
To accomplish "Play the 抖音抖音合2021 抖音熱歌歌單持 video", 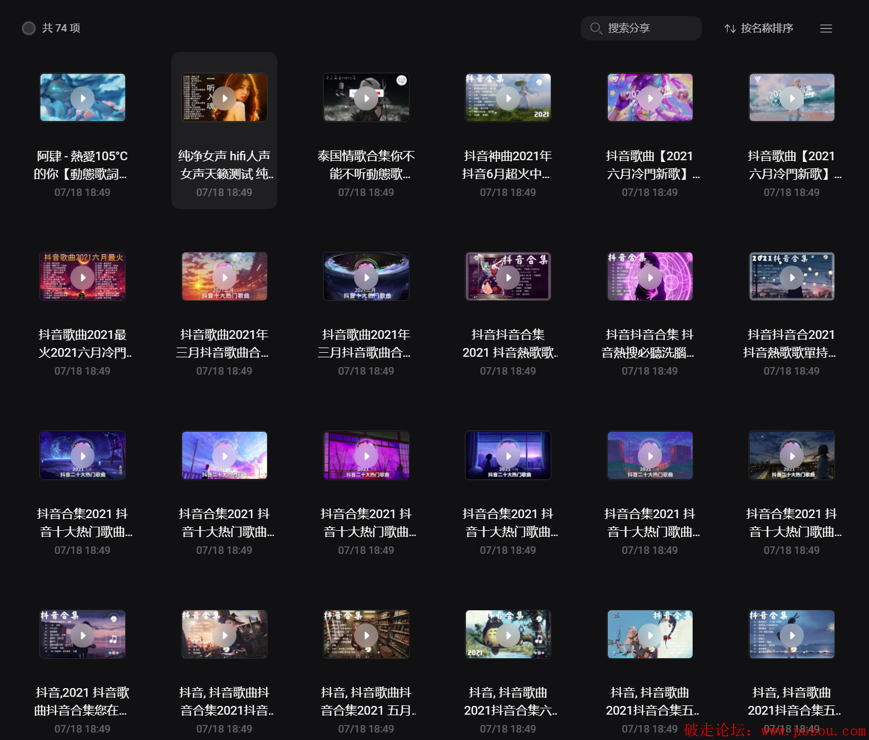I will tap(792, 277).
